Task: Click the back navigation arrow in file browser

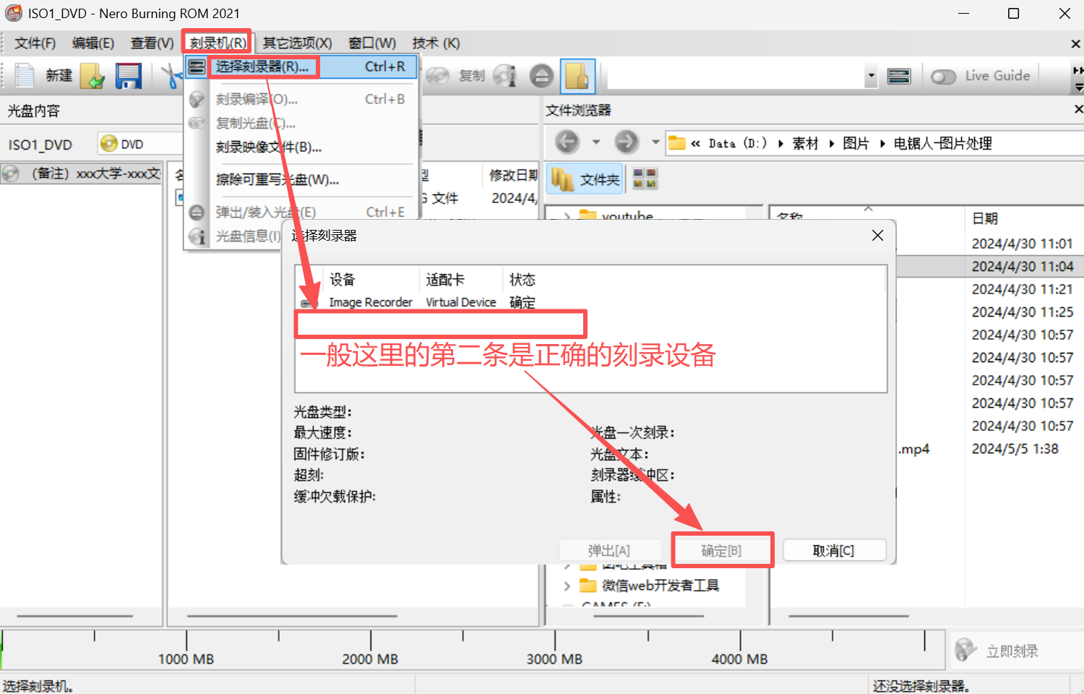Action: point(567,142)
